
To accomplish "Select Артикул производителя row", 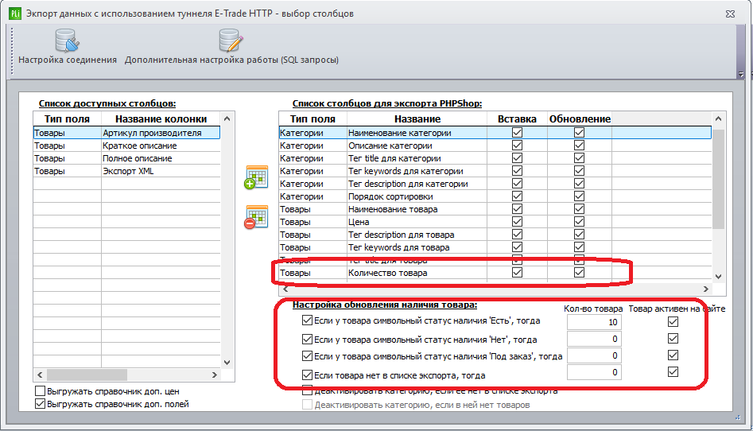I will 126,133.
